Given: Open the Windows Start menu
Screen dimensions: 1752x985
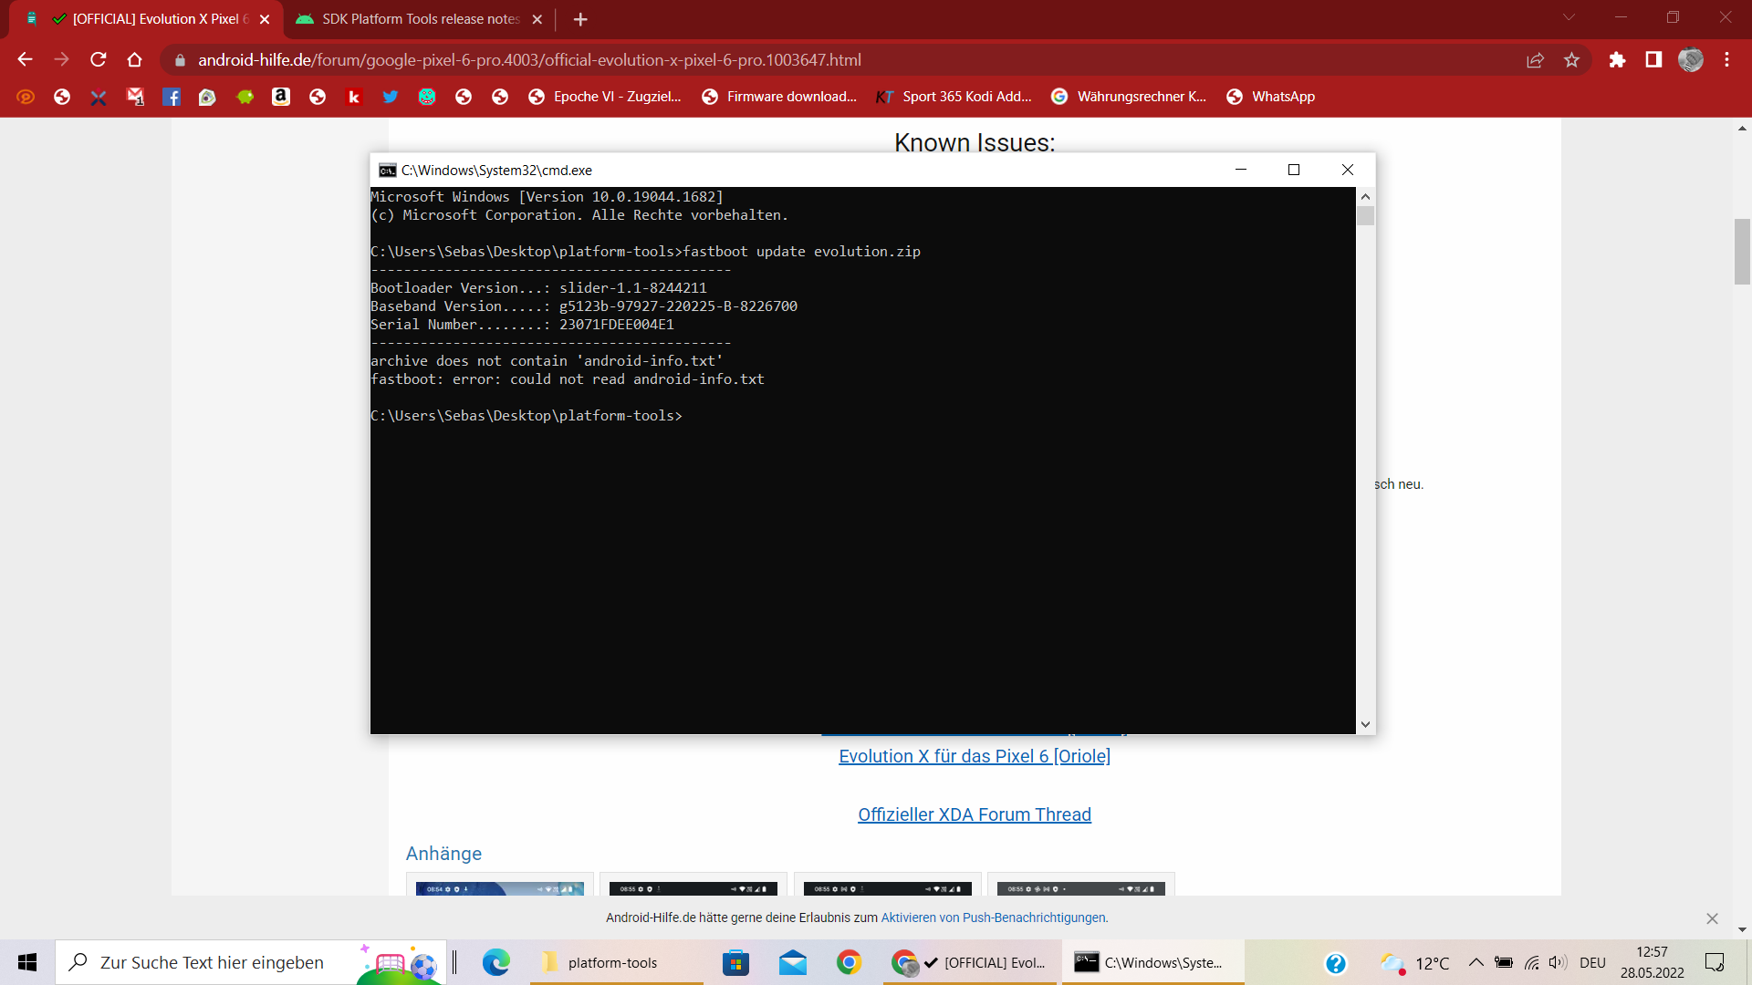Looking at the screenshot, I should pyautogui.click(x=27, y=962).
